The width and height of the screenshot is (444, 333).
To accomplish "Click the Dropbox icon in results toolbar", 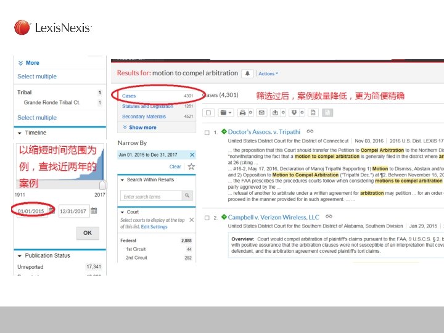I will (x=294, y=113).
